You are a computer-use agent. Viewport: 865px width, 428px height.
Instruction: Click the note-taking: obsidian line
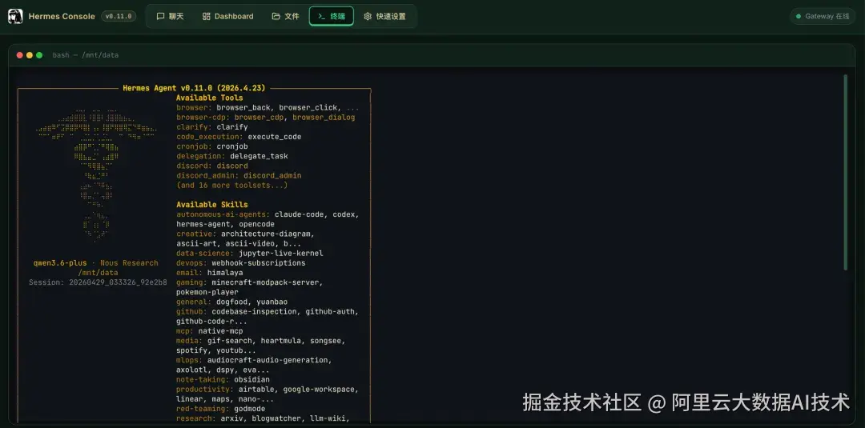click(223, 379)
